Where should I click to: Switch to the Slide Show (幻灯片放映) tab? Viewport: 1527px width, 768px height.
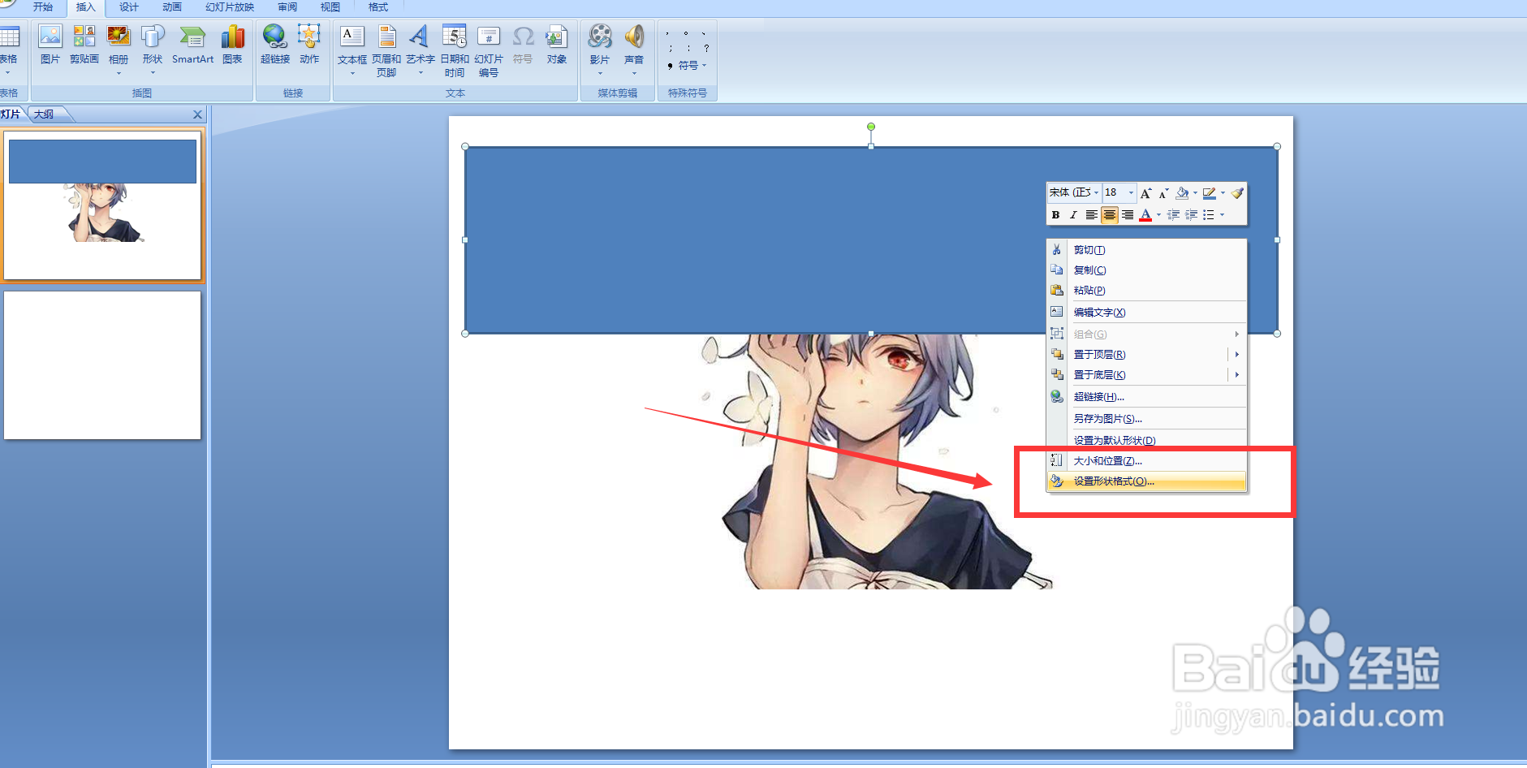230,7
